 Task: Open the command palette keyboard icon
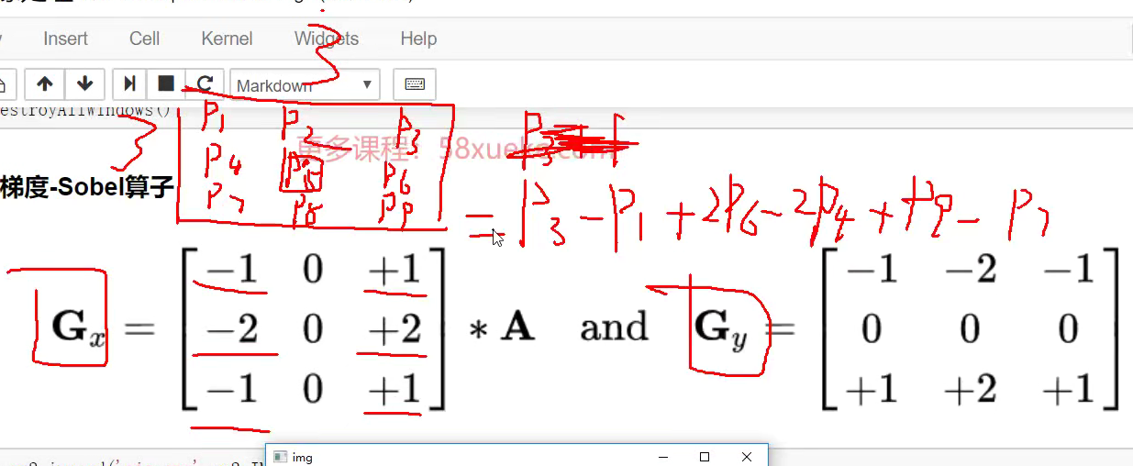click(x=414, y=84)
